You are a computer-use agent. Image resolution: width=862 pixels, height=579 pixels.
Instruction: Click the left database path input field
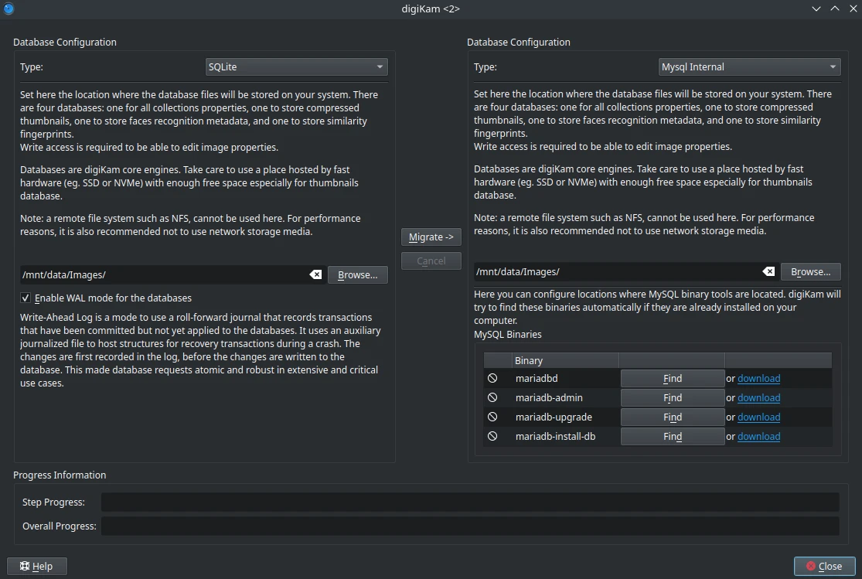164,274
